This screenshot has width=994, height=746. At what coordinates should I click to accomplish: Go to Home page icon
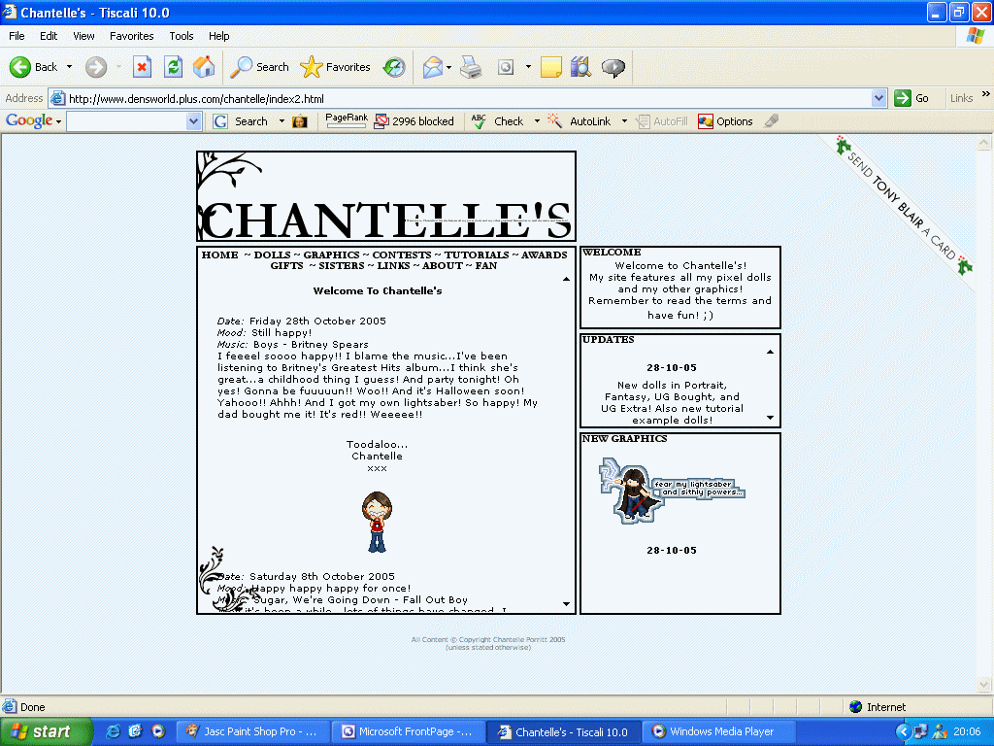[x=204, y=67]
